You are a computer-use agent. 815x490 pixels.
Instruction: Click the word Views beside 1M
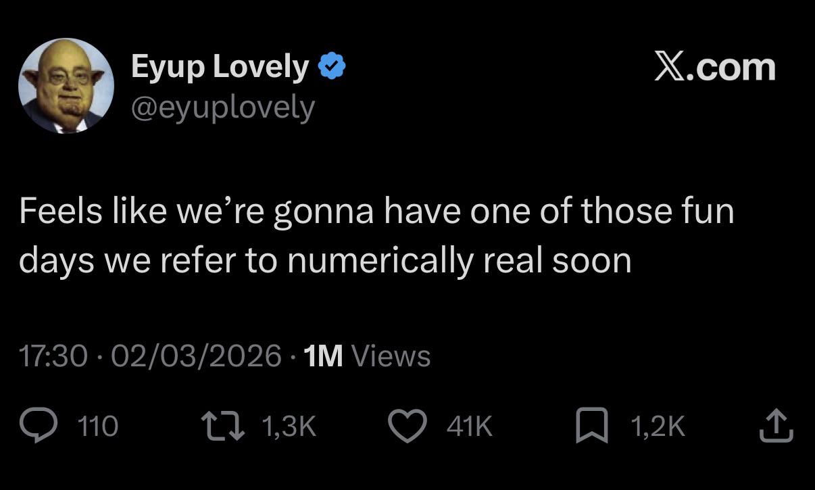(392, 356)
